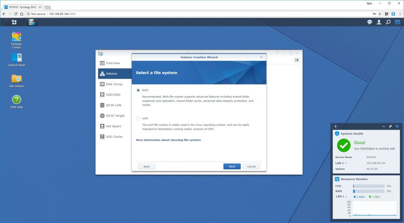Click the blue download extension icon
404x223 pixels.
[393, 14]
